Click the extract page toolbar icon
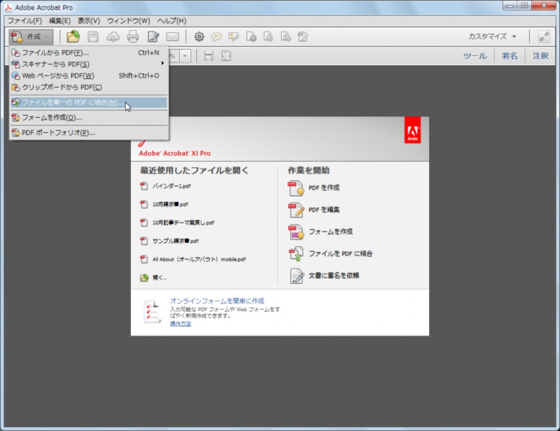 pos(286,36)
